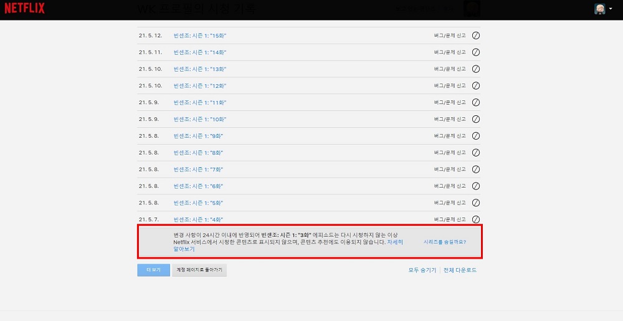Select the date 21. 5. 7.
The image size is (623, 321).
pos(149,219)
